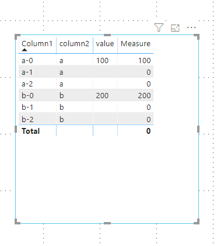This screenshot has height=246, width=217.
Task: Open the visual filter icon
Action: [159, 27]
